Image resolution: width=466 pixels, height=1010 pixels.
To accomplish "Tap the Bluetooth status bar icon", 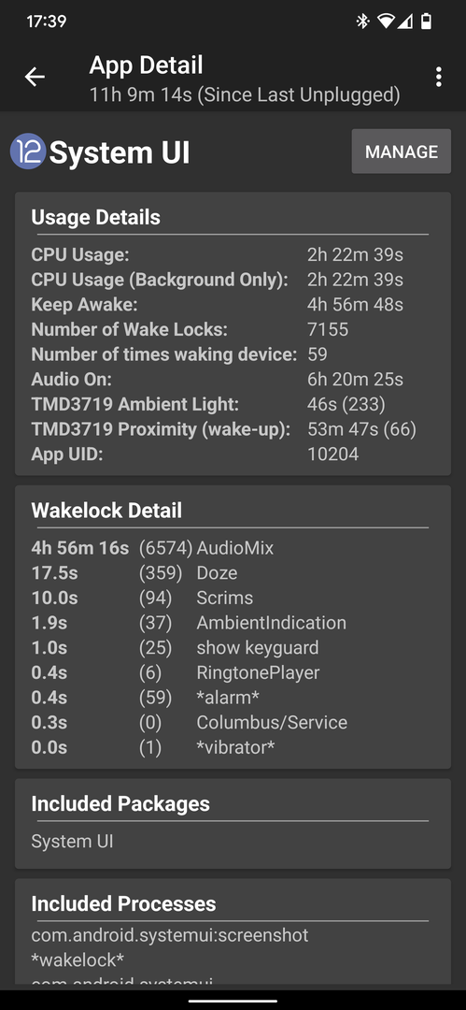I will [x=363, y=22].
